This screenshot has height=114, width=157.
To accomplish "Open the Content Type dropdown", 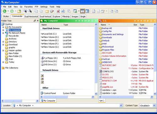I will [154, 106].
